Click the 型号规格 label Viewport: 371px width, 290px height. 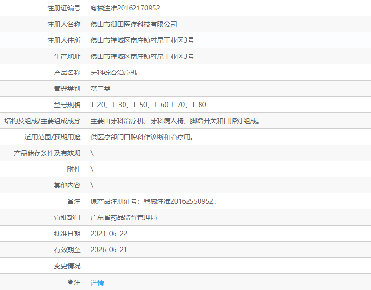(67, 105)
